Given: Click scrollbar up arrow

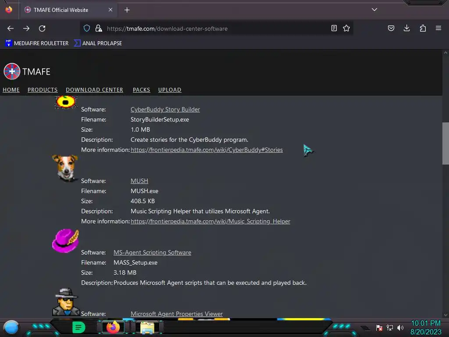Looking at the screenshot, I should tap(445, 53).
